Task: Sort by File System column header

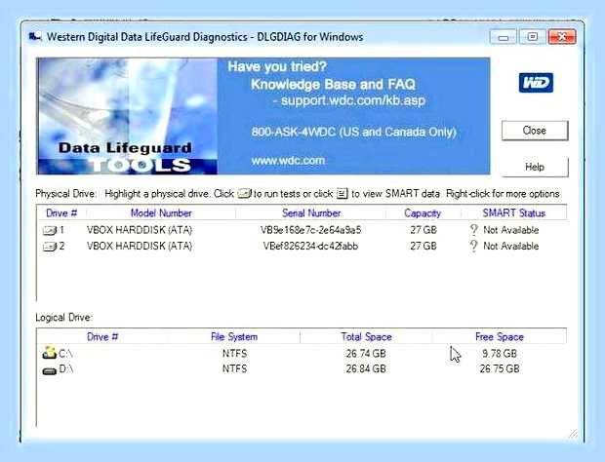Action: coord(234,337)
